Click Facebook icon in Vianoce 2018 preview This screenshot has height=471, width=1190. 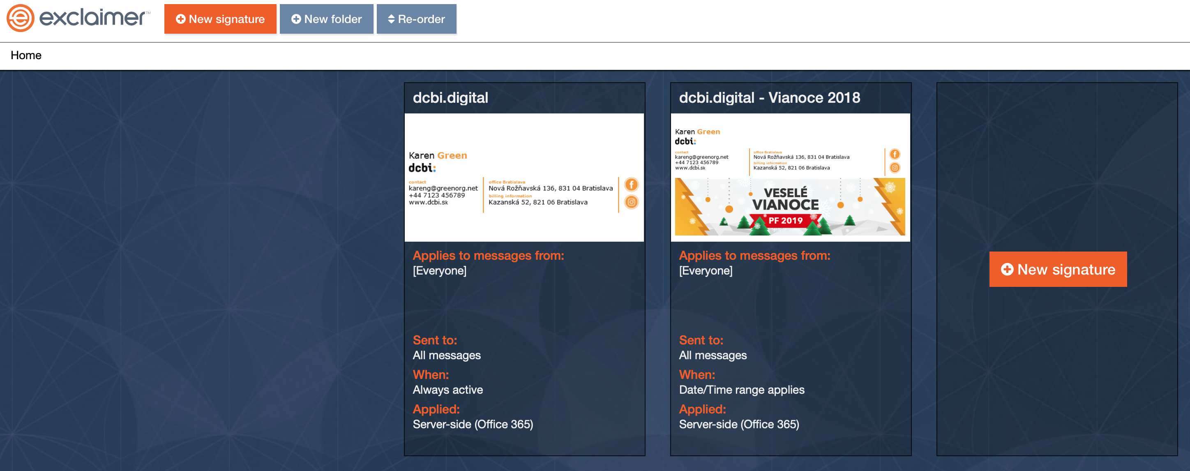pos(894,155)
